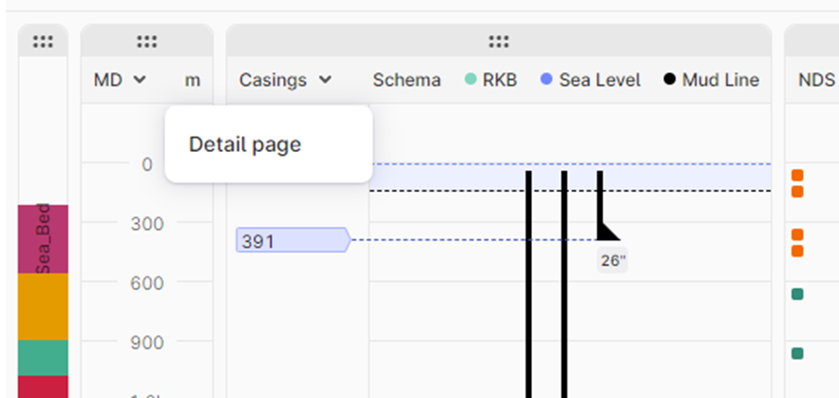Click the orange lithology color block

point(43,306)
